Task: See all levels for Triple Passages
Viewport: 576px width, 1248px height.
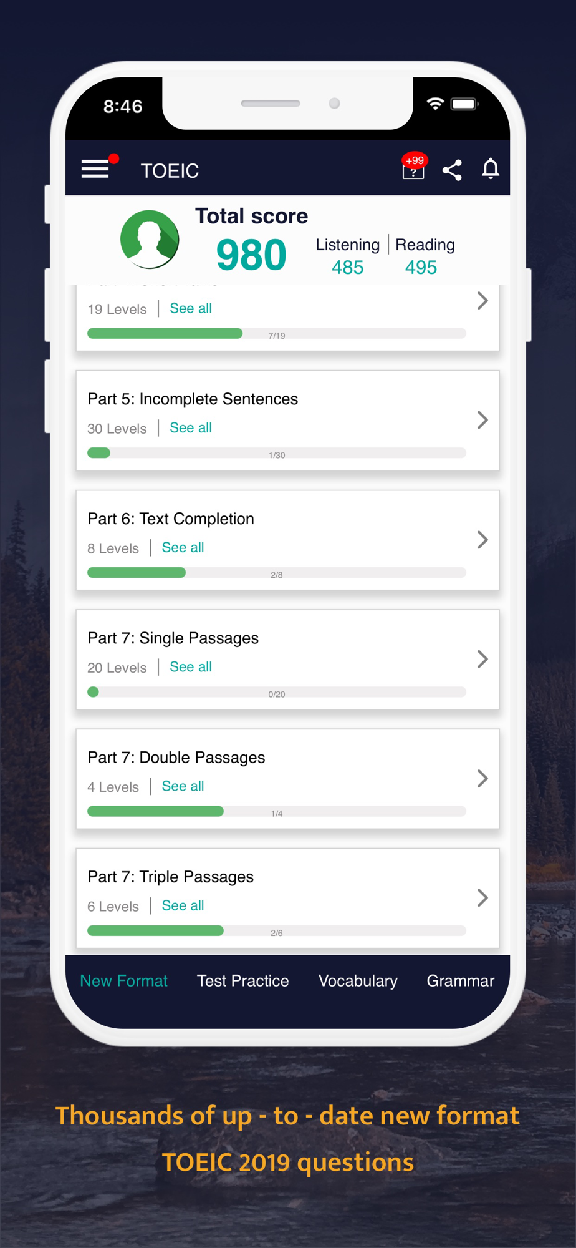Action: [x=183, y=906]
